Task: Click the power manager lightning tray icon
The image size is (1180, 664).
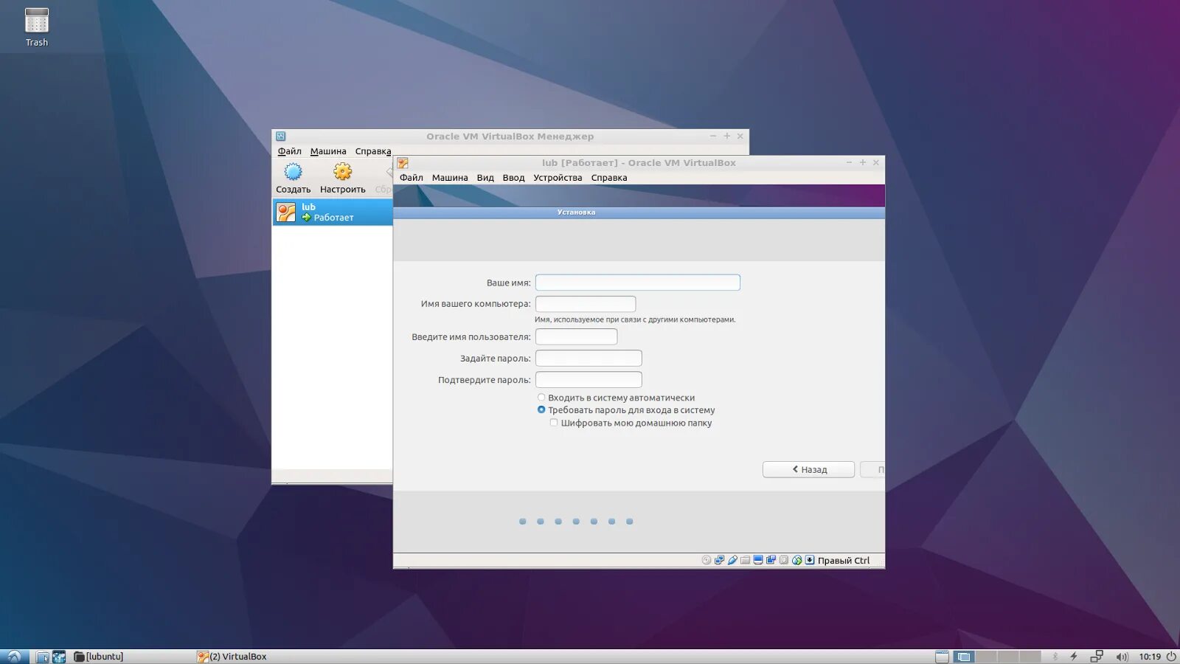Action: (1074, 657)
